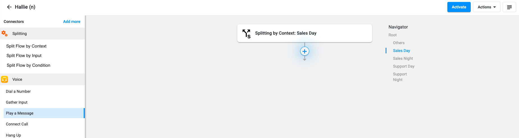519x138 pixels.
Task: Add a step with the plus icon
Action: click(305, 51)
